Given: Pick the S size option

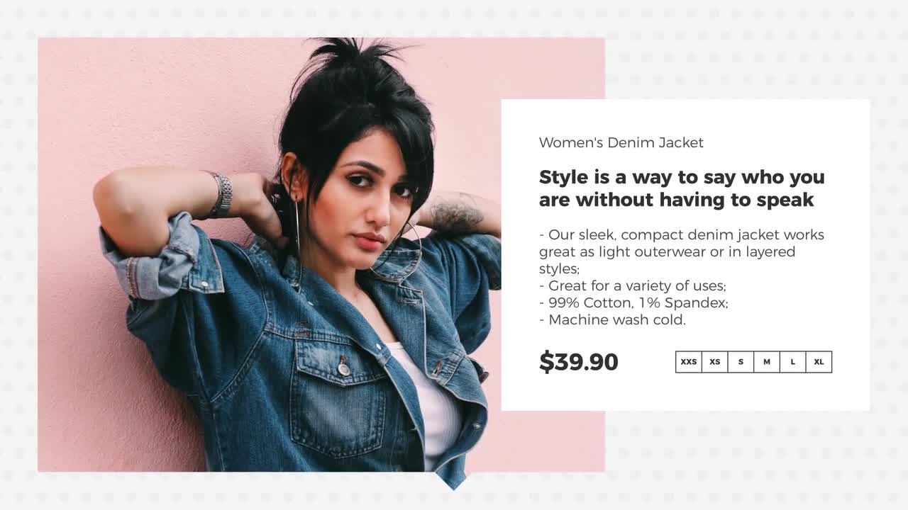Looking at the screenshot, I should [x=741, y=361].
